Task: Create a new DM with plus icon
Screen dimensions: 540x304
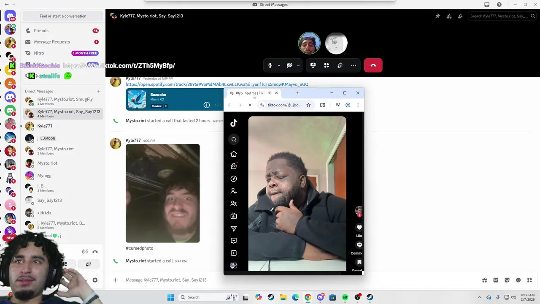Action: pos(99,91)
